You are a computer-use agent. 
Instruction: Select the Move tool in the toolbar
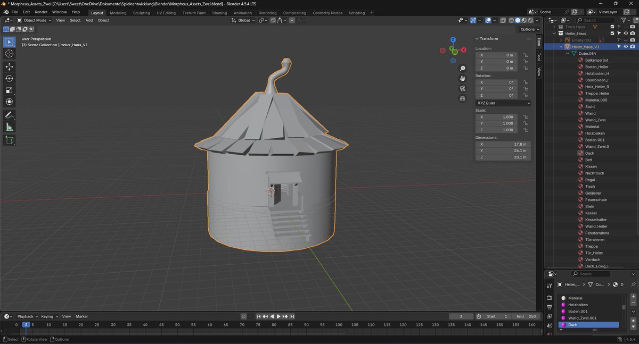9,66
